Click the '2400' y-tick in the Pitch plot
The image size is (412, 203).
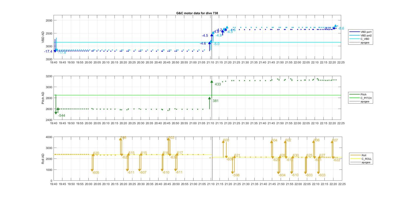(49, 120)
